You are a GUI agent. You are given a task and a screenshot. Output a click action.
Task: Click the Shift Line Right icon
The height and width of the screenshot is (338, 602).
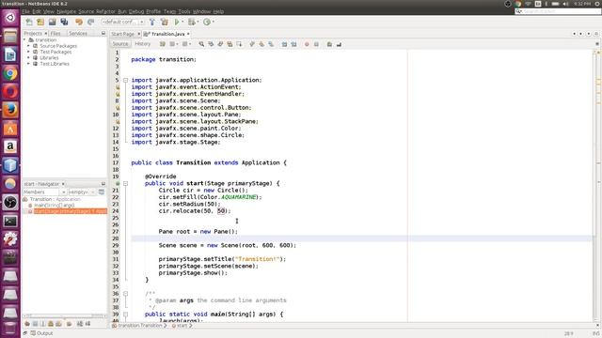tap(294, 44)
